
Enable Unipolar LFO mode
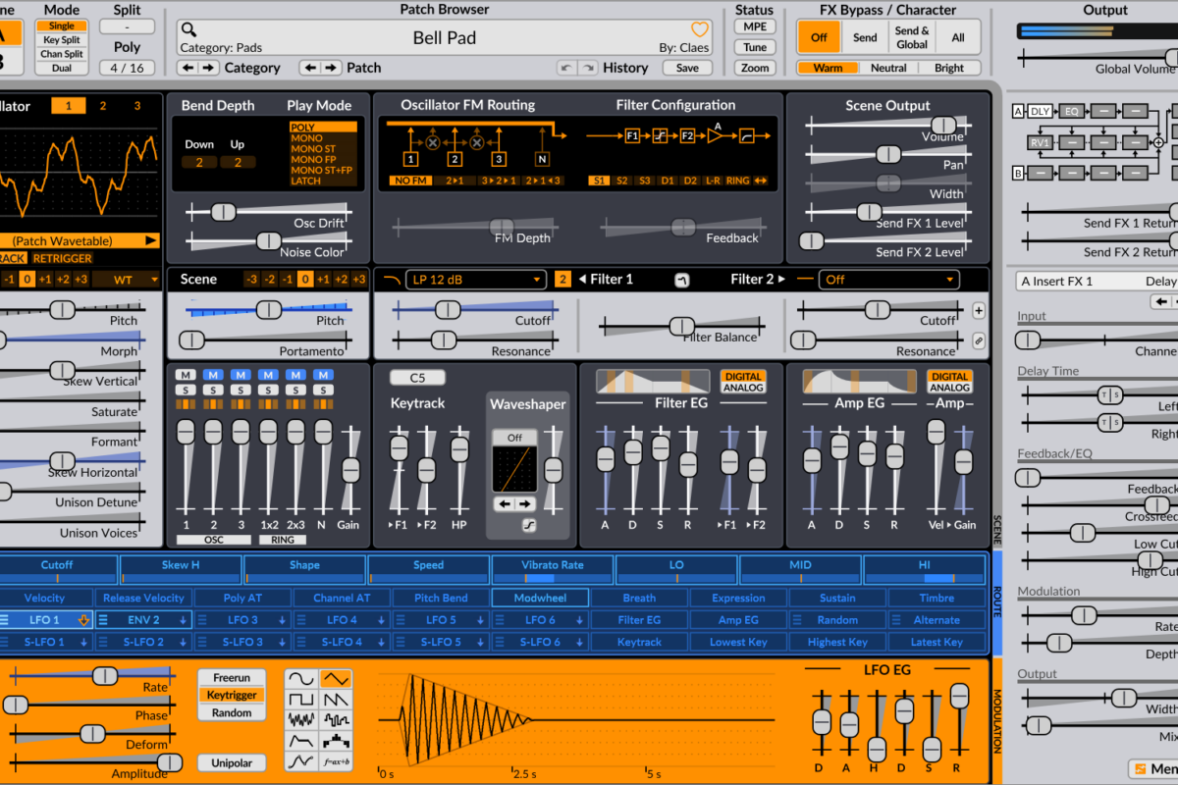tap(232, 762)
